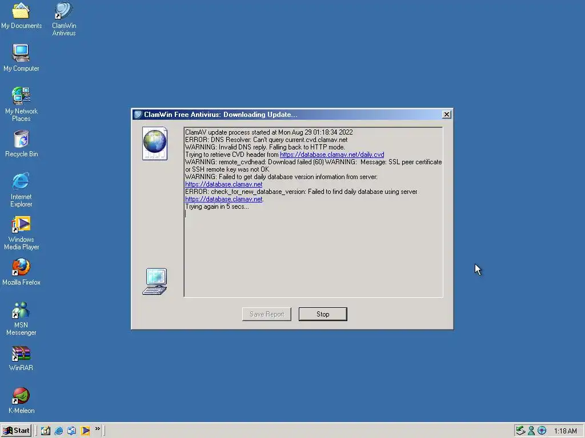Select the Mozilla Firefox desktop shortcut

click(21, 272)
